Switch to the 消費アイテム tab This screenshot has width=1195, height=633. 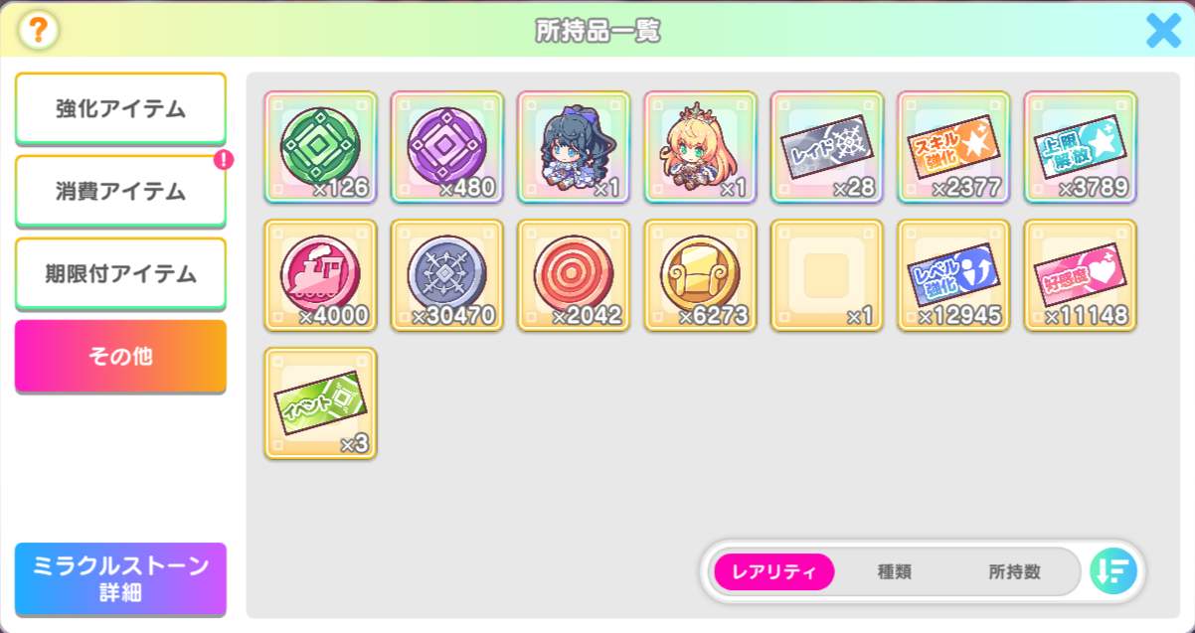click(x=120, y=191)
